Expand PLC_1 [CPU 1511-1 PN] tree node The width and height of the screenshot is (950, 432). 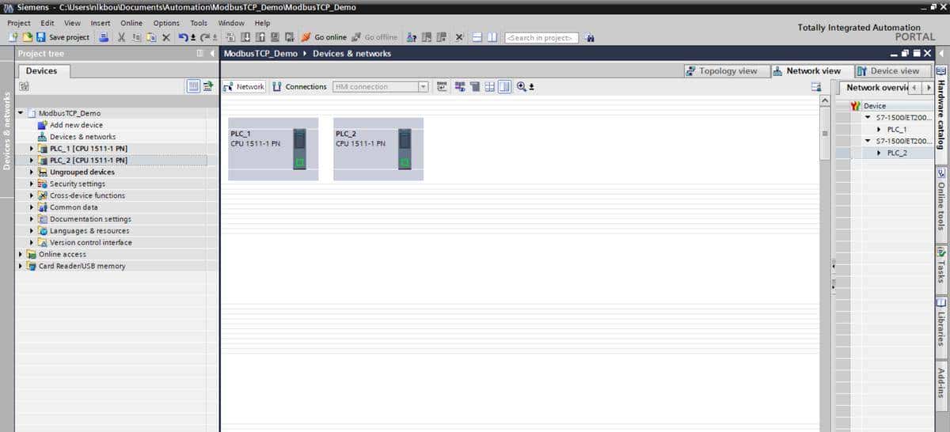(x=32, y=148)
